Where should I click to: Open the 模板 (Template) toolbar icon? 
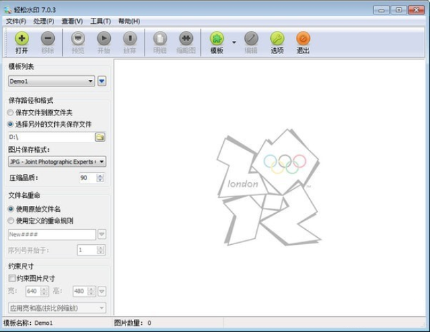[x=217, y=40]
